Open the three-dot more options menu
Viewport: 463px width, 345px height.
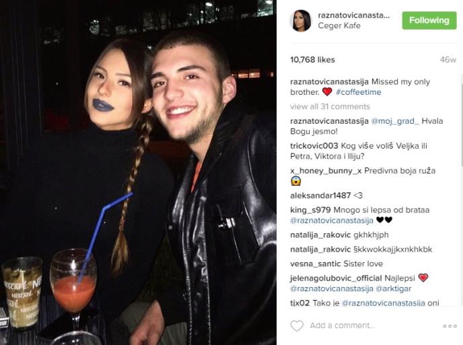[450, 326]
